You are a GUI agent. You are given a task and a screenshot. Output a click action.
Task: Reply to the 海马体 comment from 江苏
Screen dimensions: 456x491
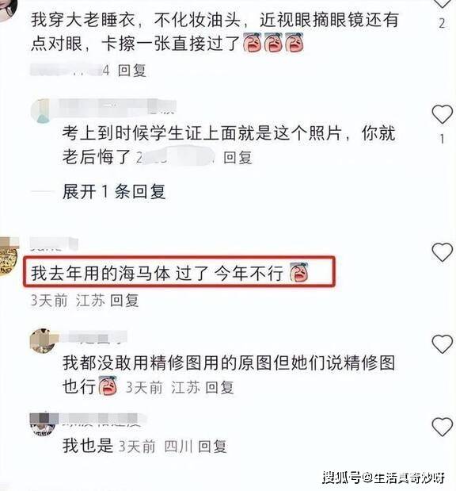[x=124, y=301]
